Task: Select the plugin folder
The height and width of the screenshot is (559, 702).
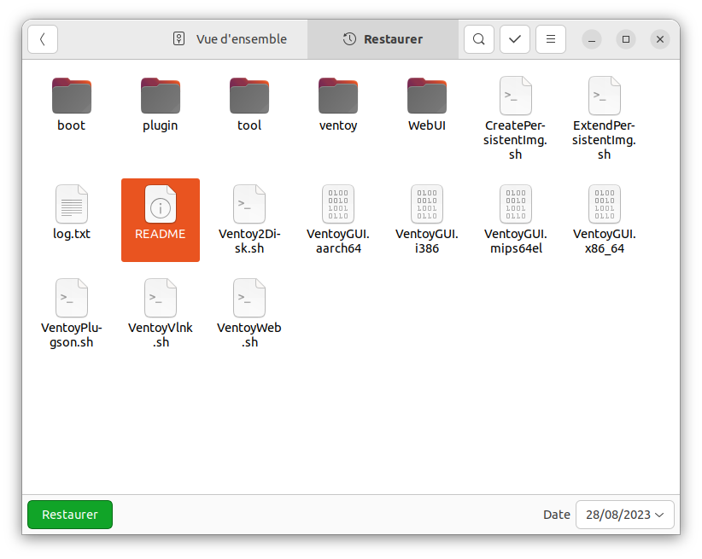Action: 161,105
